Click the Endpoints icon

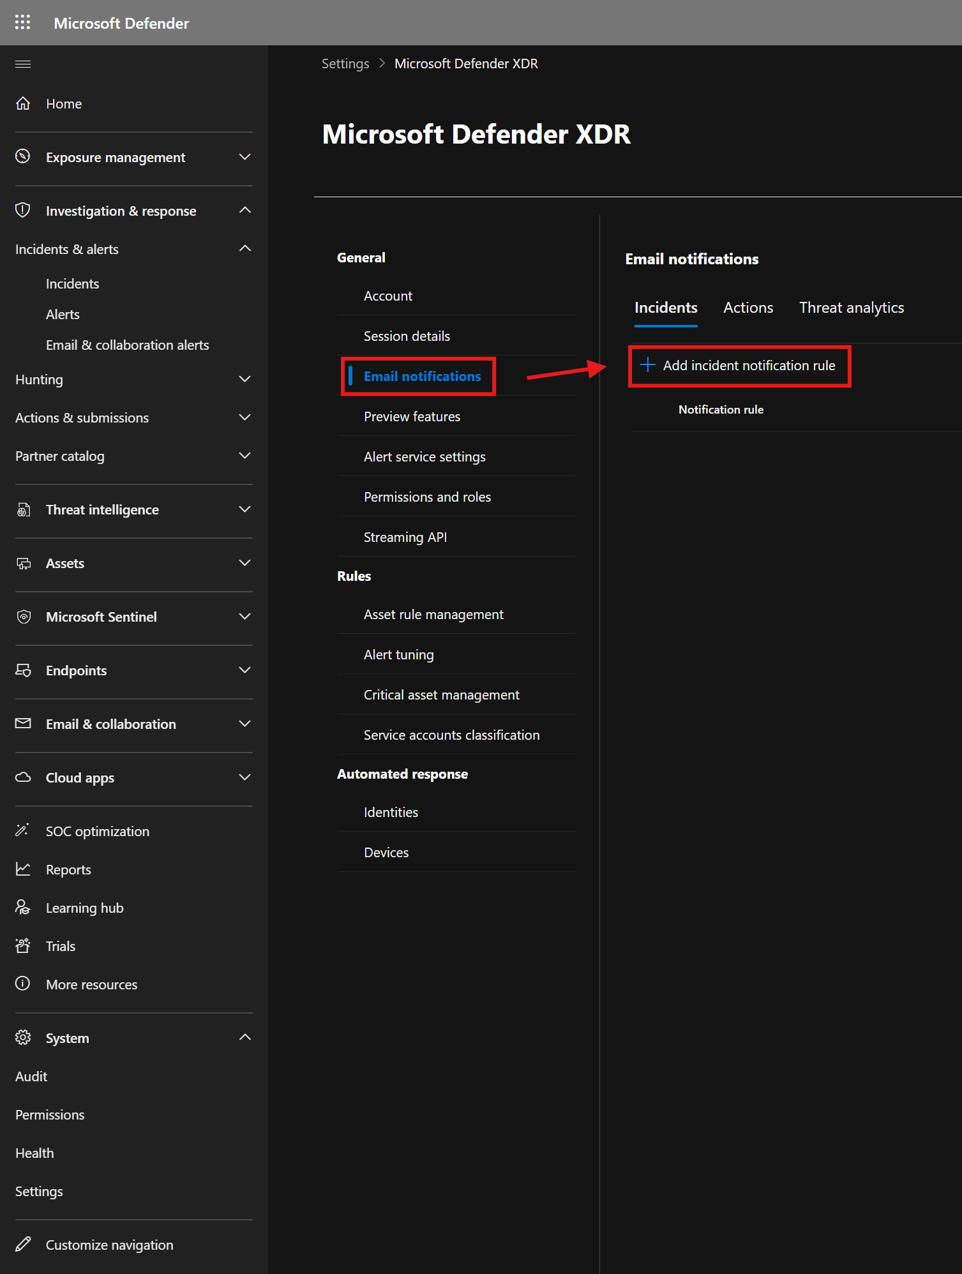pos(23,670)
